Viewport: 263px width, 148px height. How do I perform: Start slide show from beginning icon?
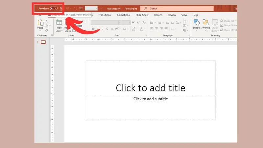click(x=81, y=9)
